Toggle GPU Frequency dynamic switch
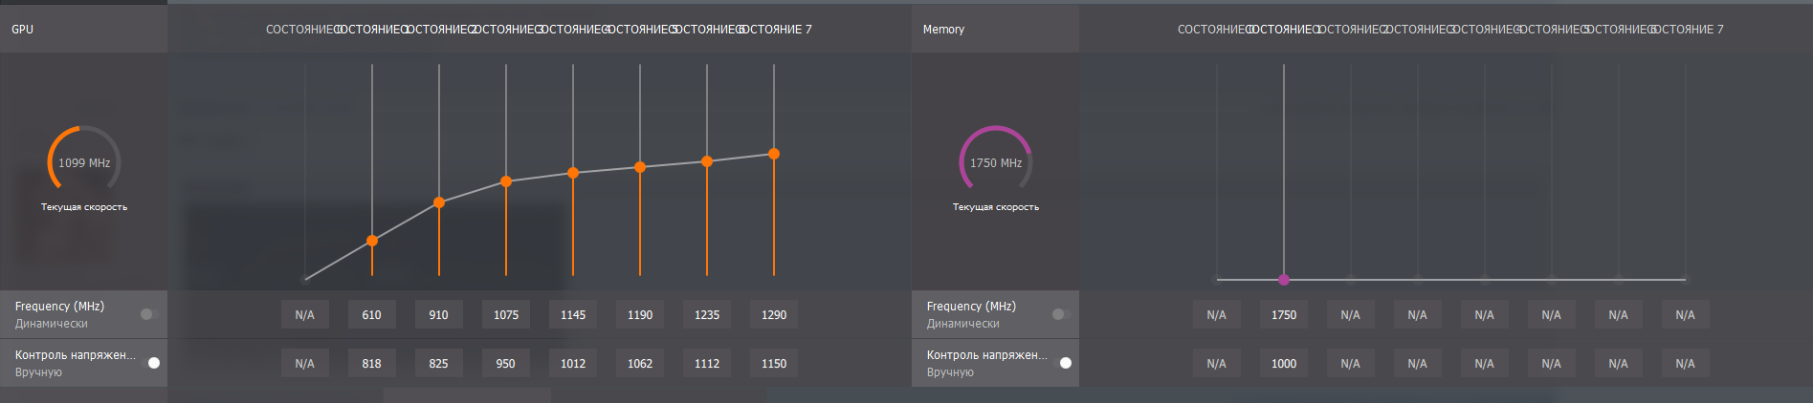The width and height of the screenshot is (1813, 403). 149,314
